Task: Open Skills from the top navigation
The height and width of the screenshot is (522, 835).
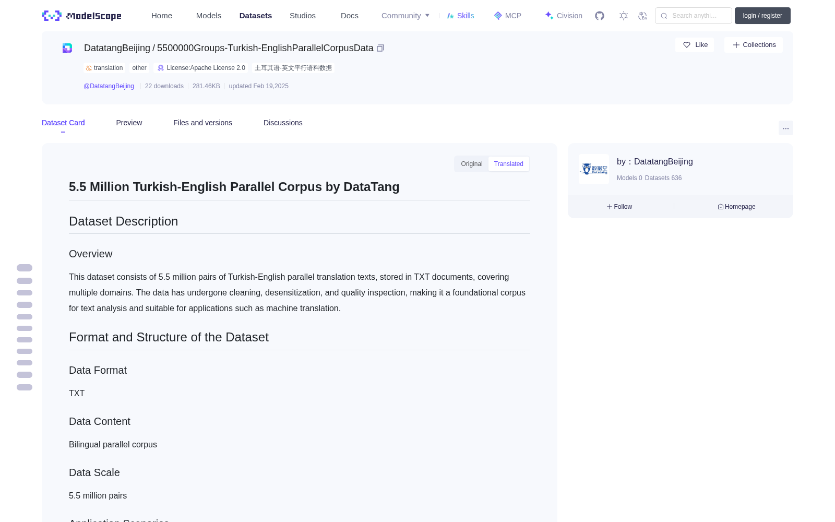Action: [x=460, y=16]
